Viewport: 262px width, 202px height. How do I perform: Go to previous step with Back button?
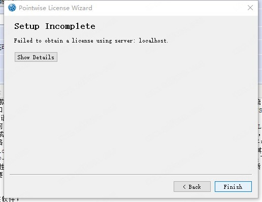tap(192, 187)
